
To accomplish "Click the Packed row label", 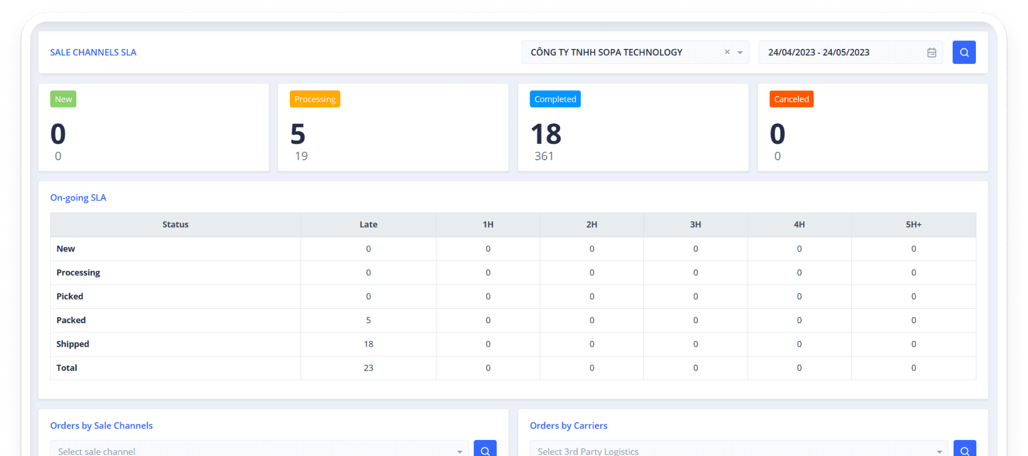I will (x=71, y=320).
